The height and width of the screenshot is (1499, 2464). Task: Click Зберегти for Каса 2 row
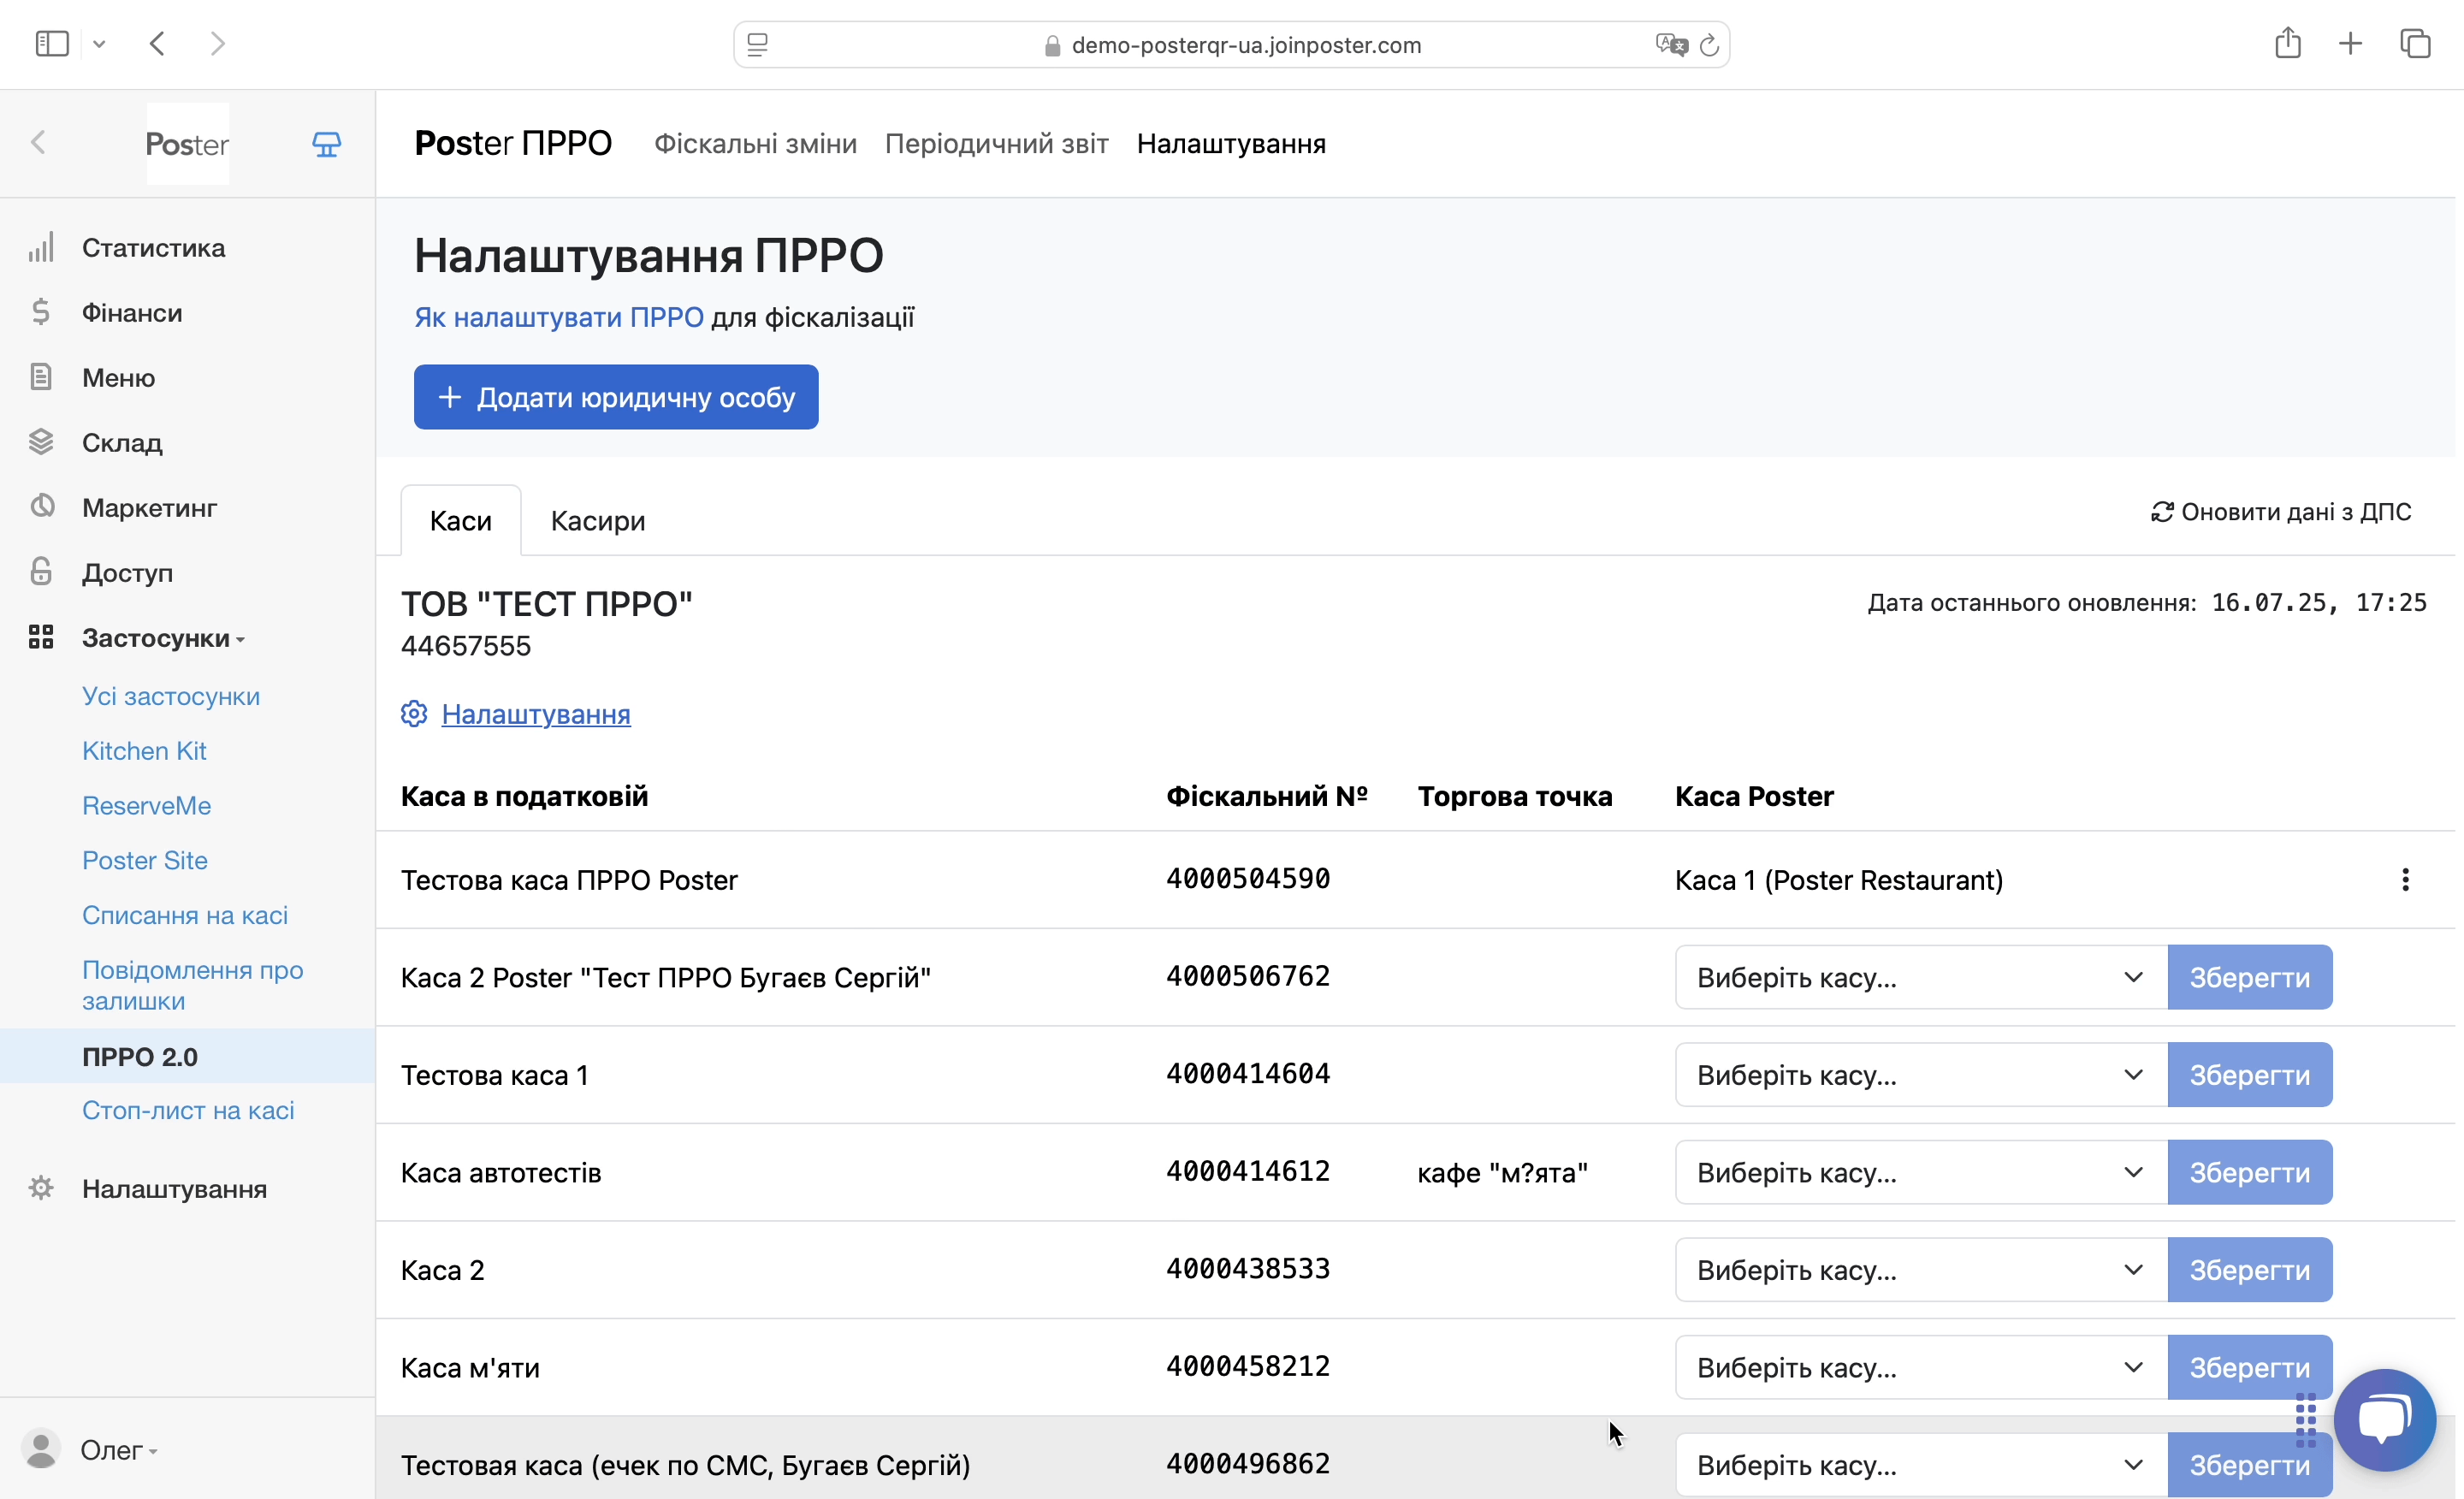(x=2250, y=1270)
